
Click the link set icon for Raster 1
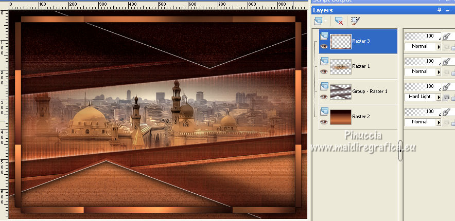[446, 61]
